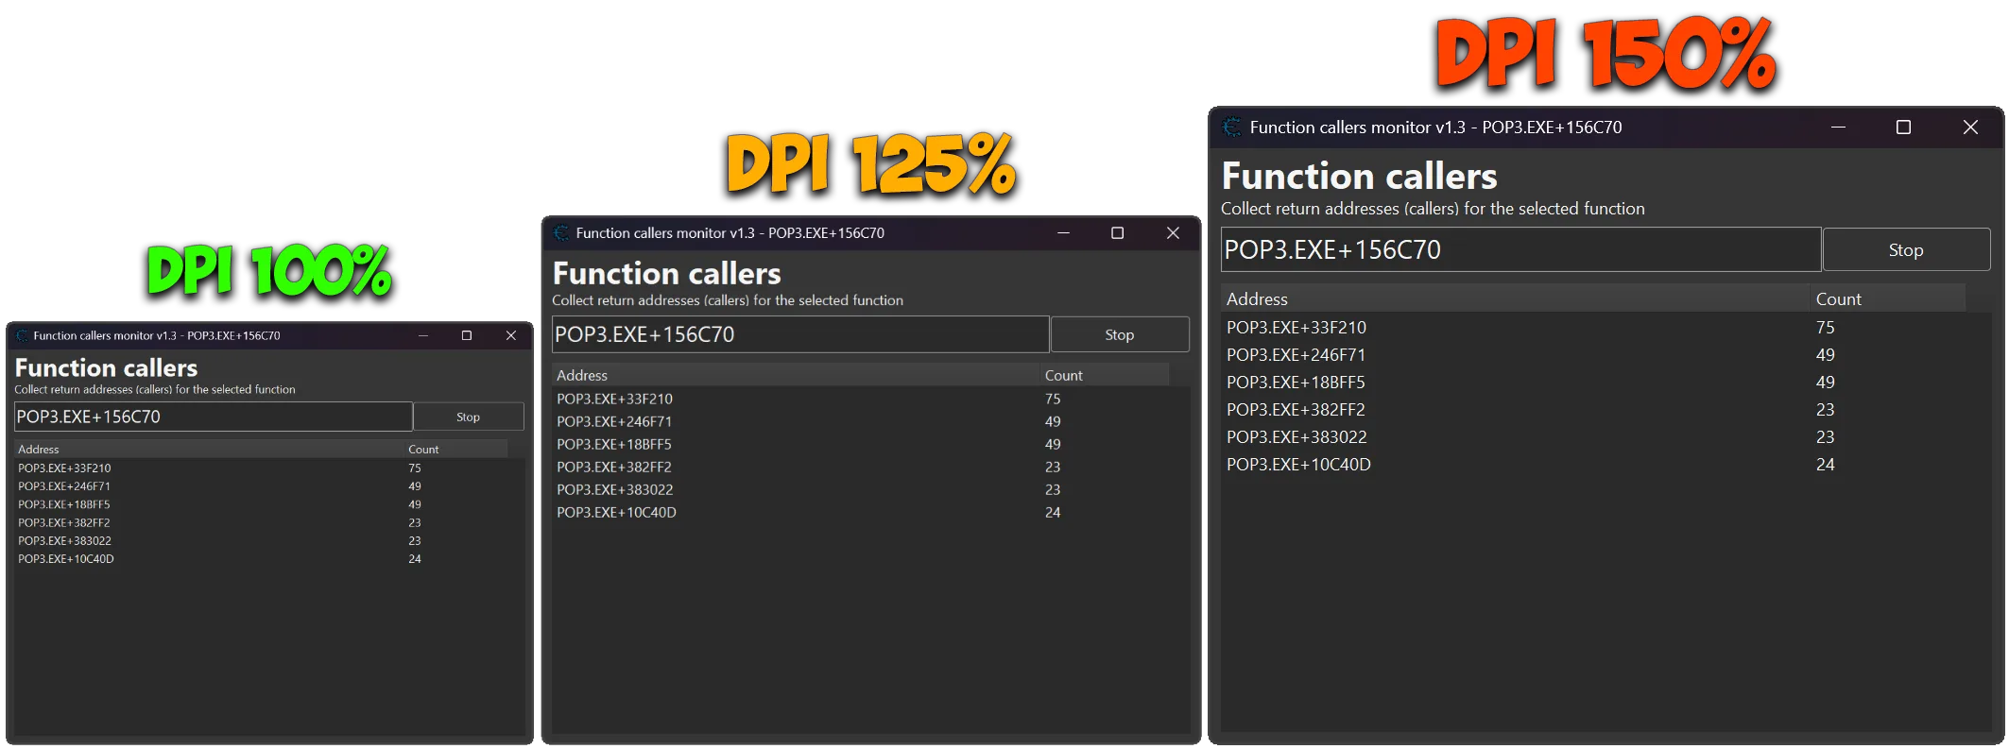Maximize the DPI 100% window
The width and height of the screenshot is (2009, 749).
tap(467, 335)
